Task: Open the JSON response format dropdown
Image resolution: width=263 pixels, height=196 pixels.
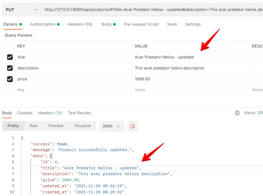Action: 111,126
